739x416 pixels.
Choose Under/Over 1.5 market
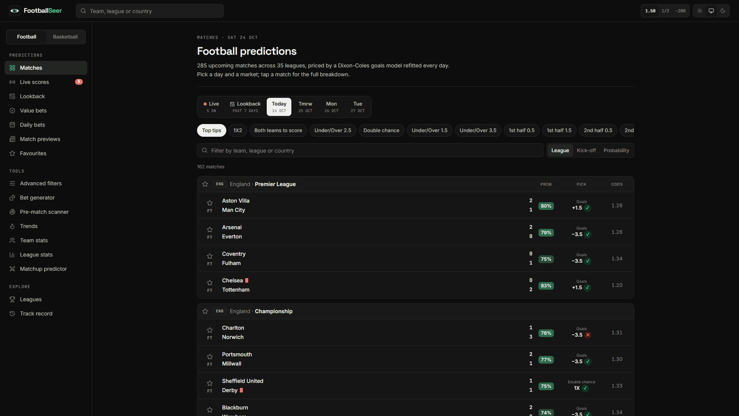pyautogui.click(x=430, y=131)
